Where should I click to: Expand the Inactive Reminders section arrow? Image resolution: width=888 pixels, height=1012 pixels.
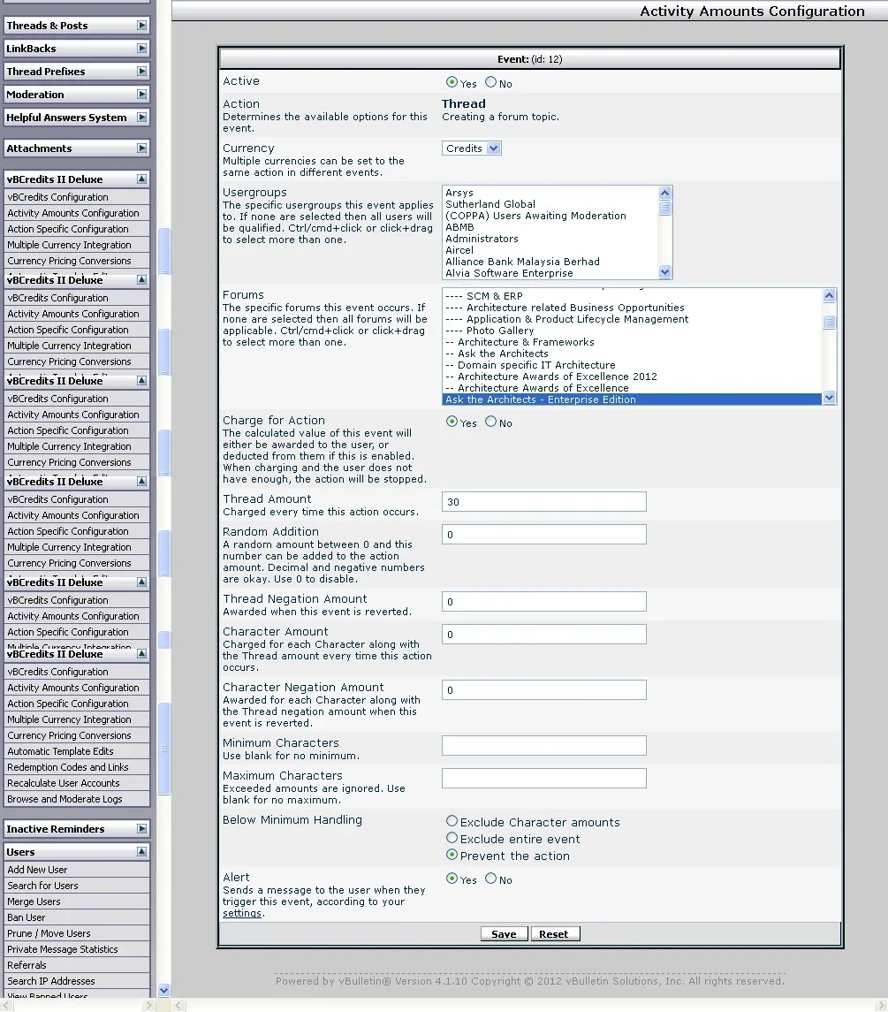tap(142, 829)
